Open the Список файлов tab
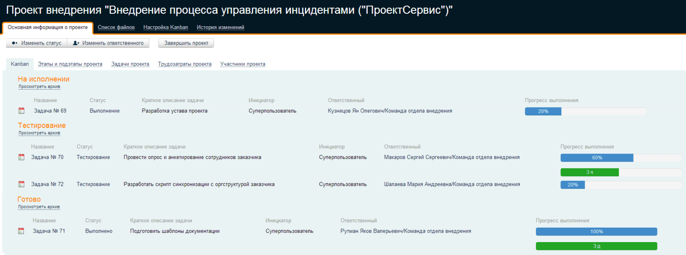Viewport: 686px width, 255px height. [x=116, y=27]
